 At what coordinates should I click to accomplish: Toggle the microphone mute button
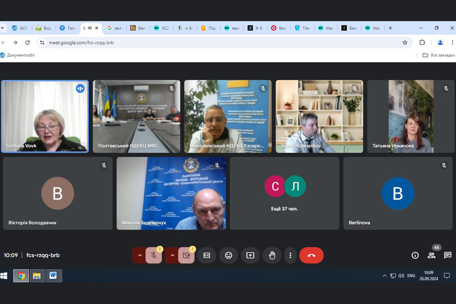coord(154,255)
